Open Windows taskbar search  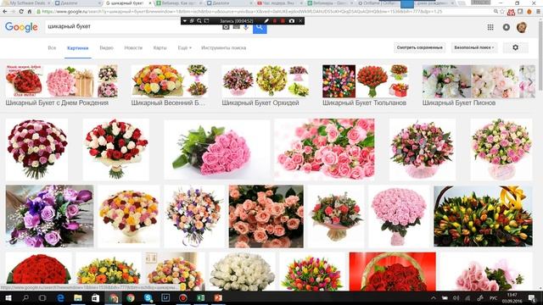tap(25, 297)
